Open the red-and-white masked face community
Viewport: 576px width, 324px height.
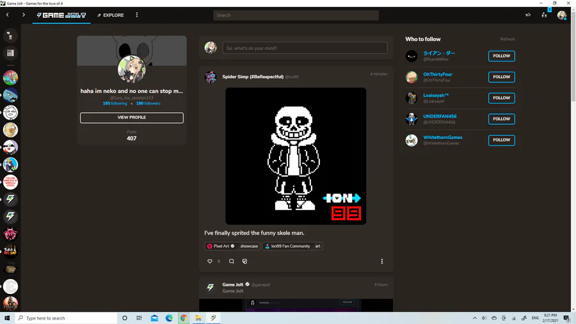10,147
